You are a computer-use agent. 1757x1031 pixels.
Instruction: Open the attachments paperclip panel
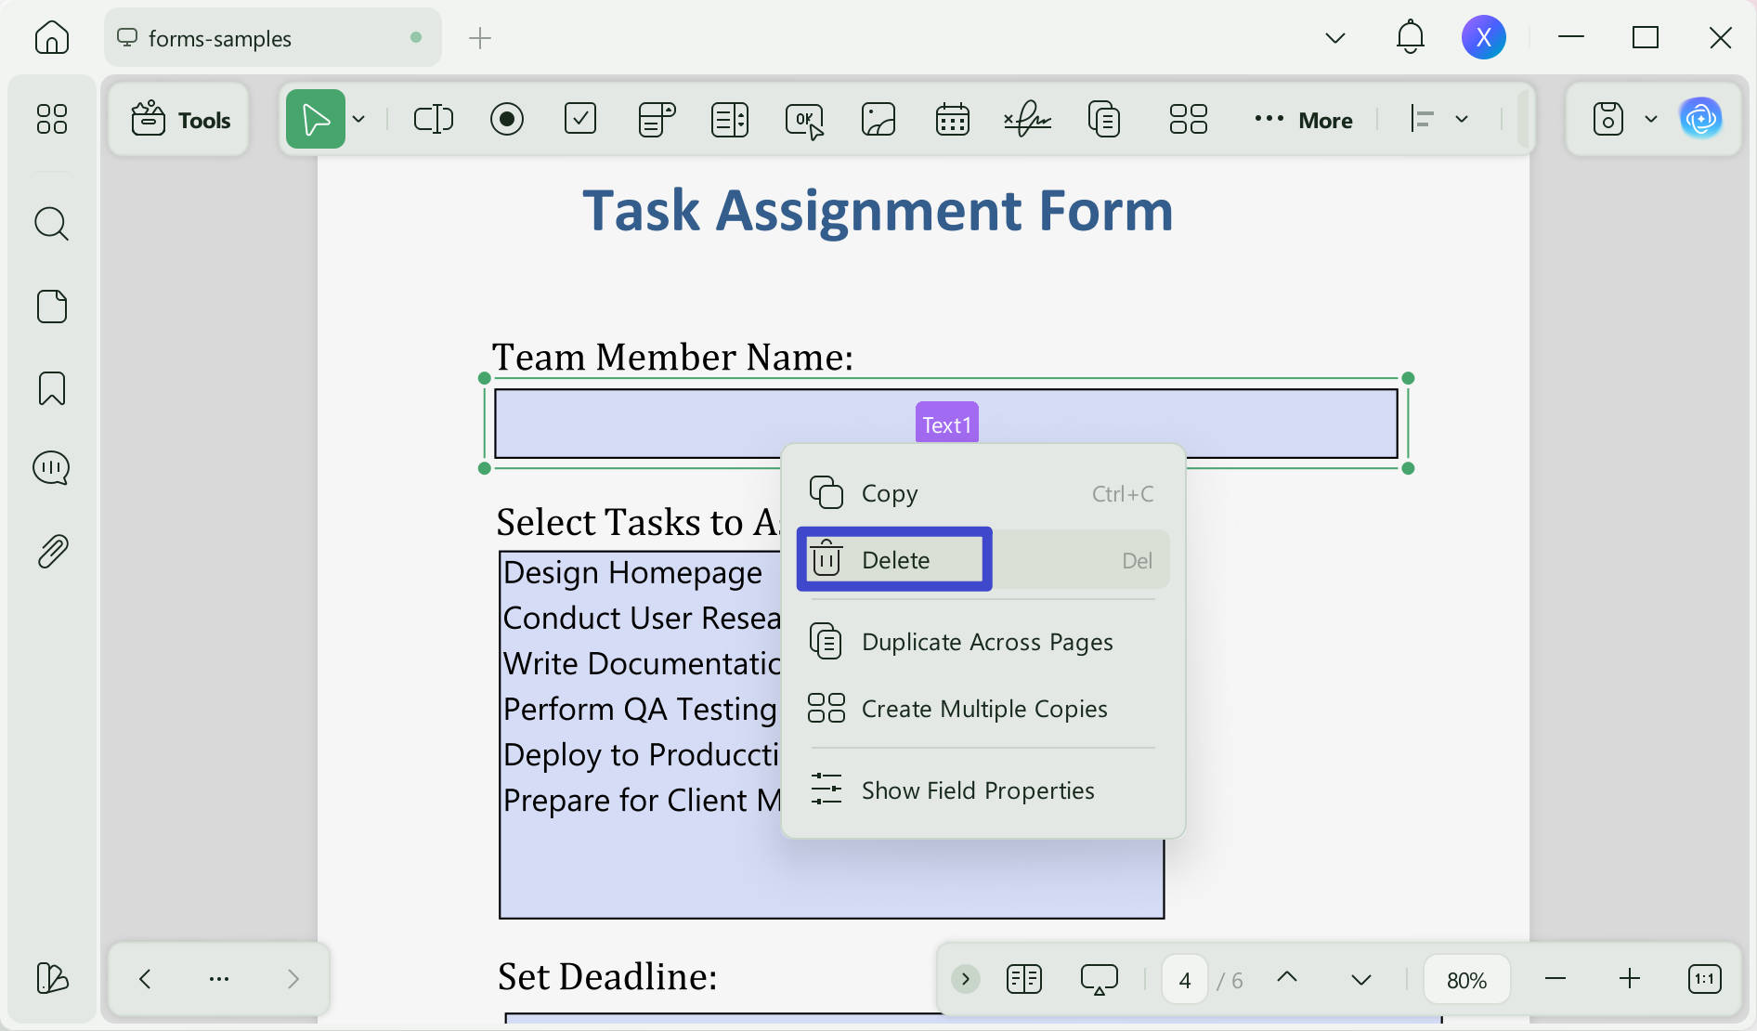pos(52,551)
